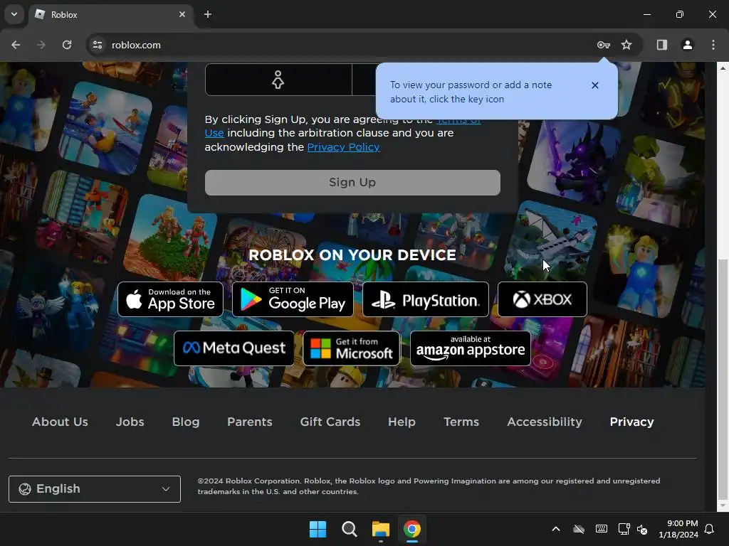Image resolution: width=729 pixels, height=546 pixels.
Task: Open File Explorer from the taskbar
Action: pos(380,529)
